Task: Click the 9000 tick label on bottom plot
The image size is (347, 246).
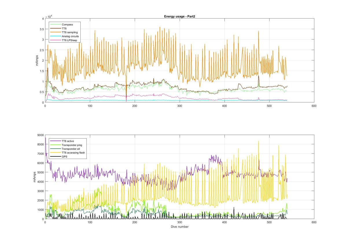Action: (x=40, y=135)
